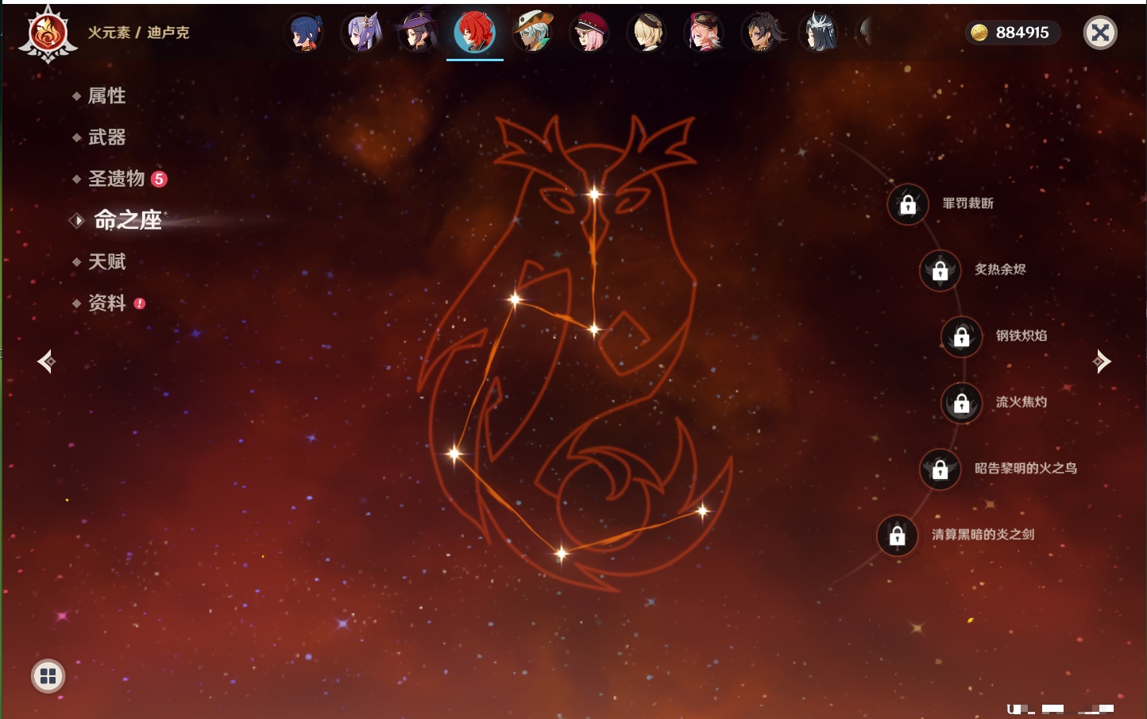Select the spiky dark-haired character avatar
This screenshot has width=1147, height=719.
(761, 33)
